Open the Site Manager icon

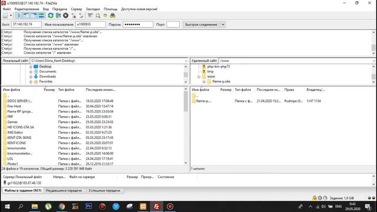[x=5, y=16]
